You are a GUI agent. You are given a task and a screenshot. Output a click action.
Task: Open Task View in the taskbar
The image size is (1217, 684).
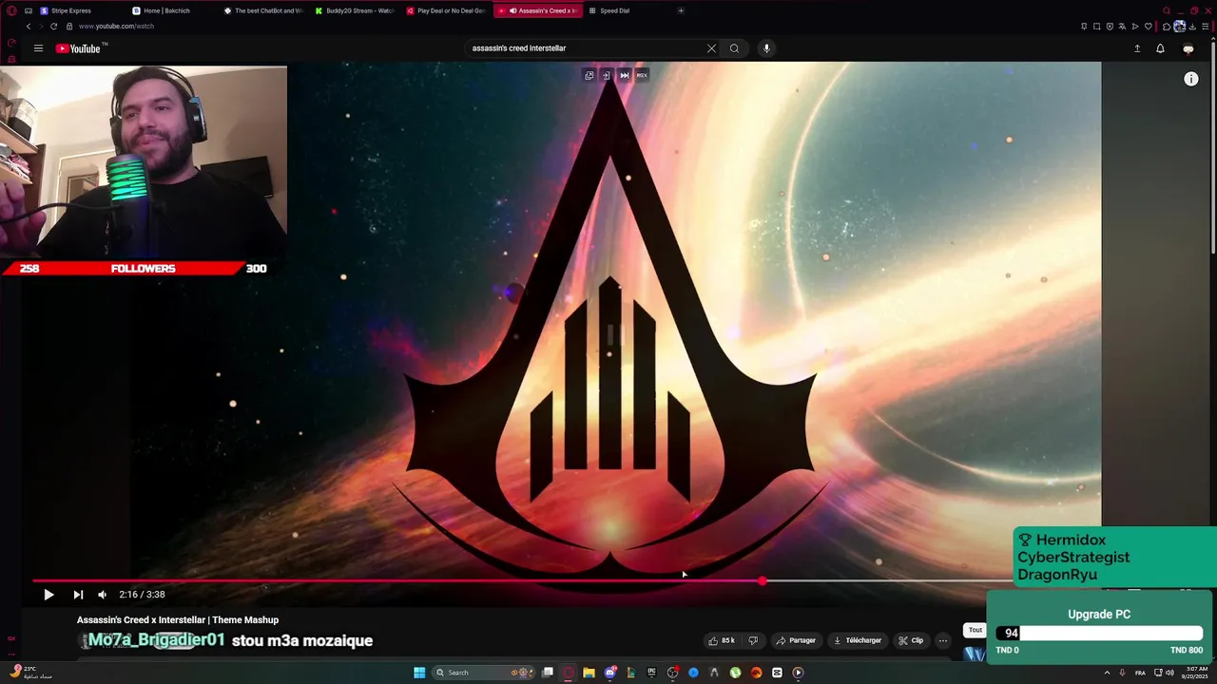[x=548, y=673]
